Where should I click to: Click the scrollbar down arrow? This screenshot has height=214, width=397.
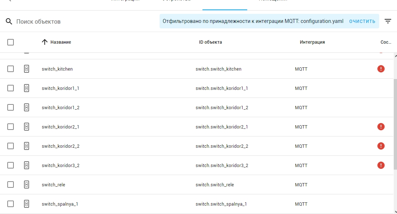[396, 212]
